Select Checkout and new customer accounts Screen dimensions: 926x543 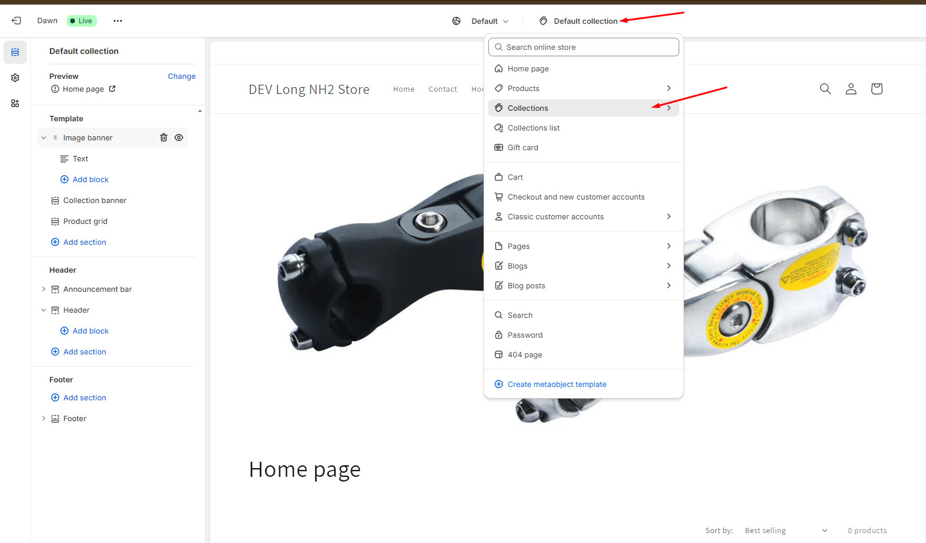coord(583,197)
